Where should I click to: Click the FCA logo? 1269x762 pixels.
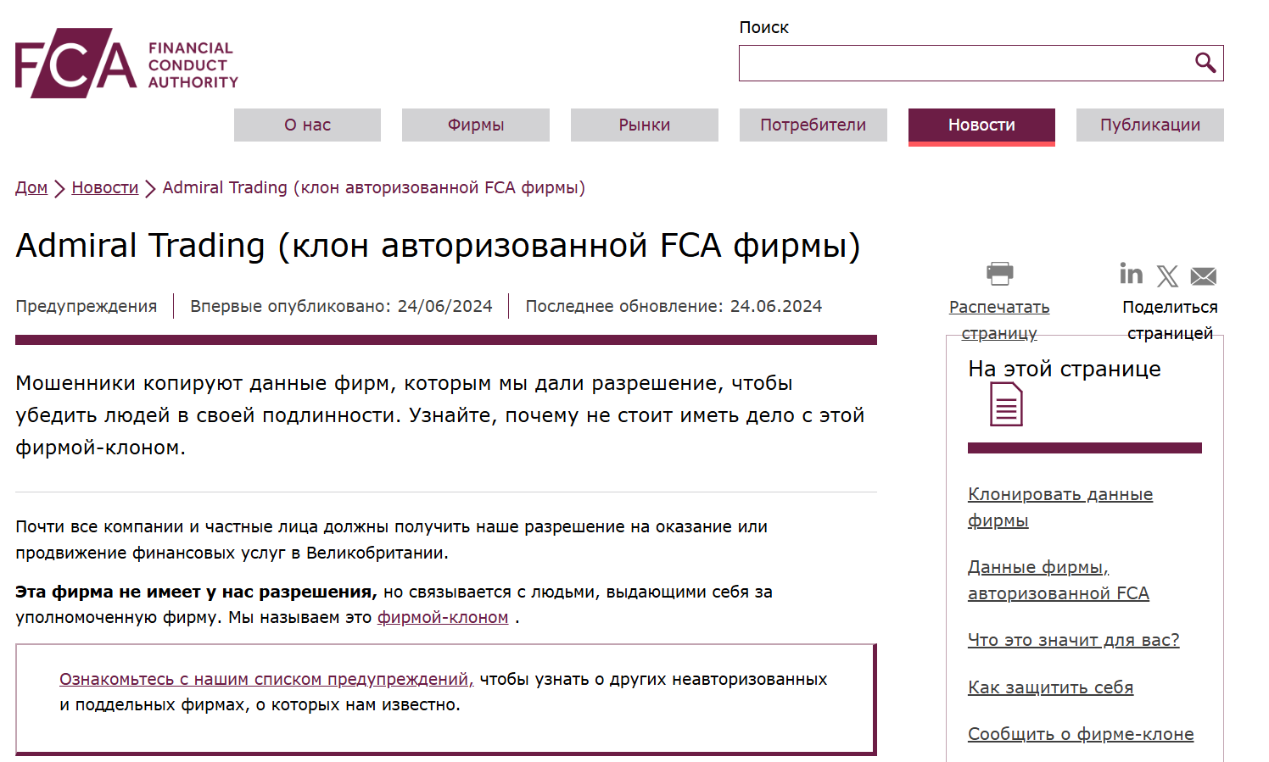tap(127, 64)
